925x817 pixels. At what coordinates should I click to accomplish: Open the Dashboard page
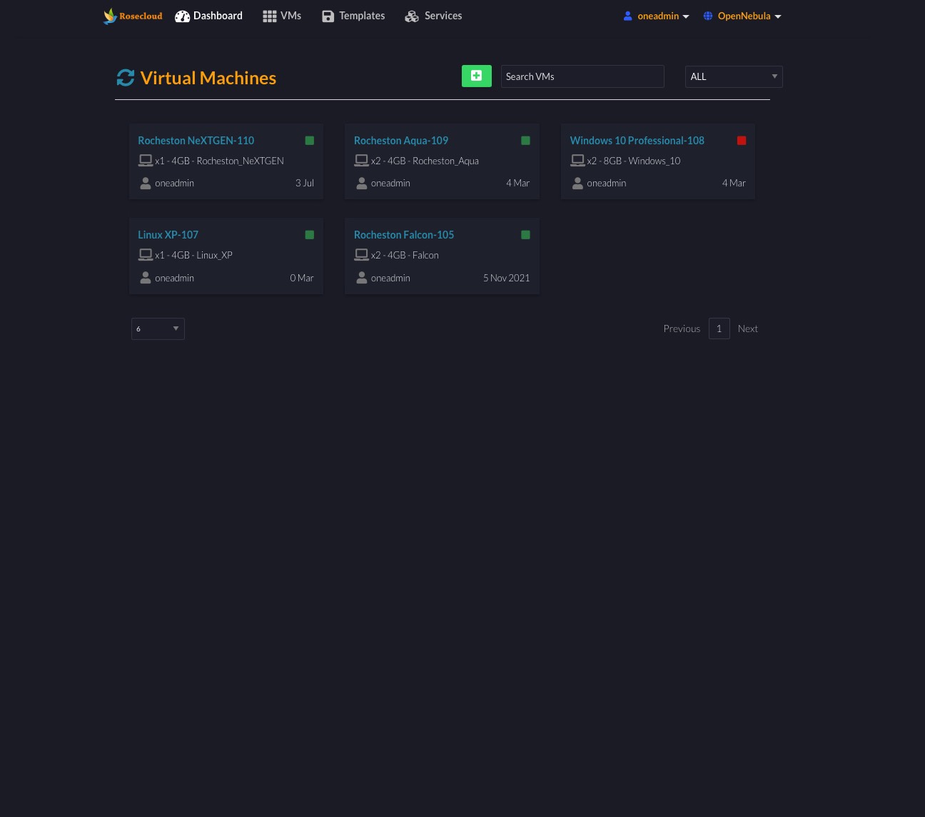(x=208, y=16)
